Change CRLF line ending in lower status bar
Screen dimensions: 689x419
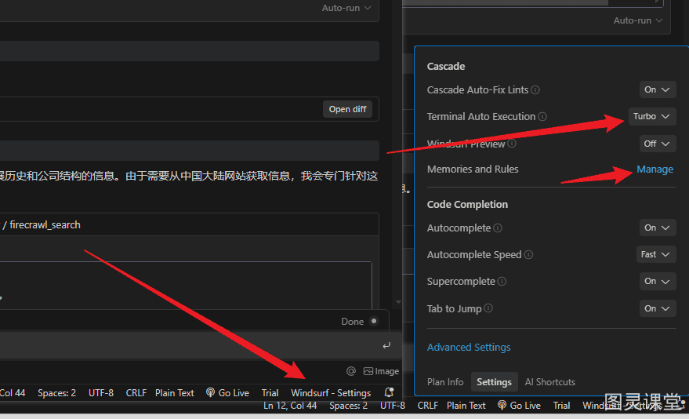coord(427,406)
